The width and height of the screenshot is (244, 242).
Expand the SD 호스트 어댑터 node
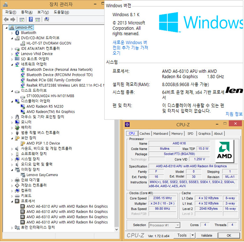[x=12, y=59]
